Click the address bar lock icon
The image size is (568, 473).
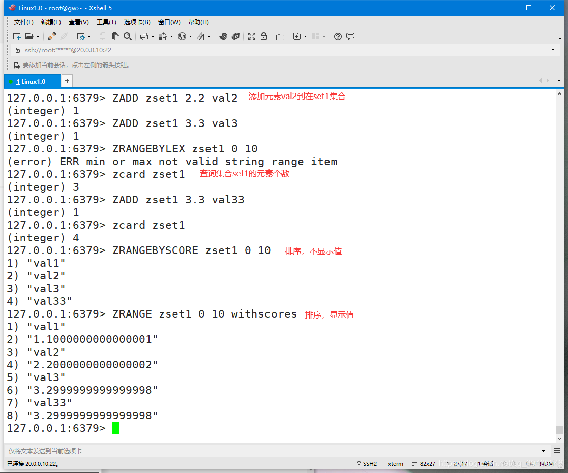point(18,50)
